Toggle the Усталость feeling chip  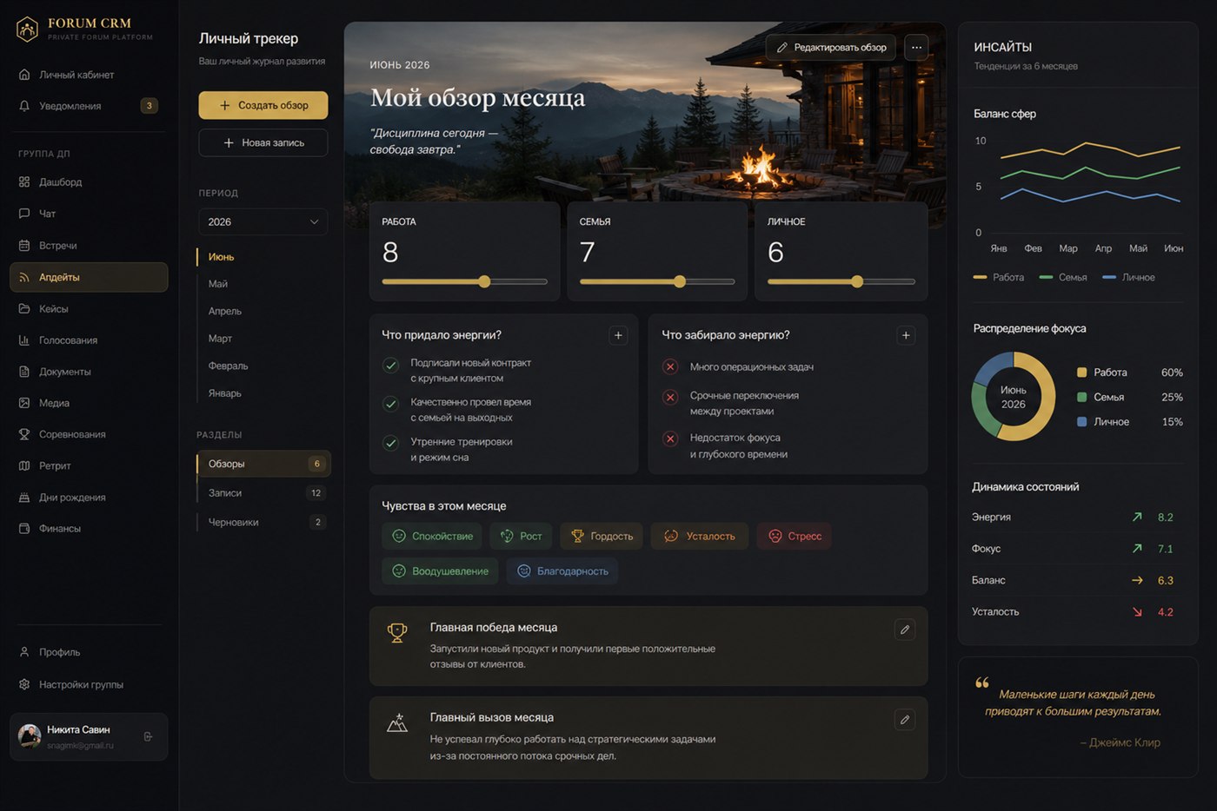(x=699, y=537)
